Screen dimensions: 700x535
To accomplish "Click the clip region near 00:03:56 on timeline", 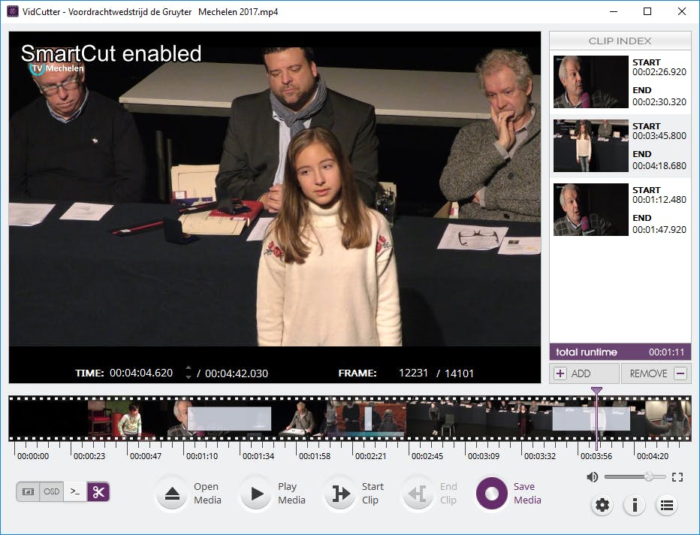I will (x=591, y=419).
